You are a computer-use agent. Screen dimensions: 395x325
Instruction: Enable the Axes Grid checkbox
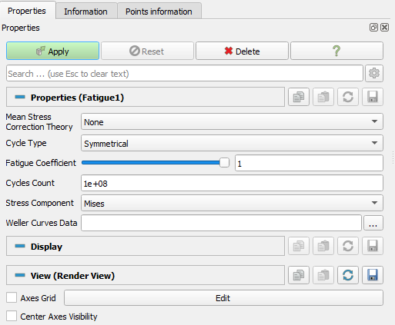tap(12, 298)
